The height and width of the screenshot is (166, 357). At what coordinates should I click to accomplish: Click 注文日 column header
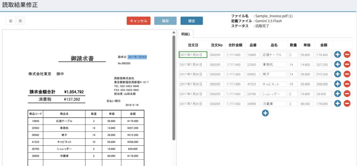coord(193,45)
